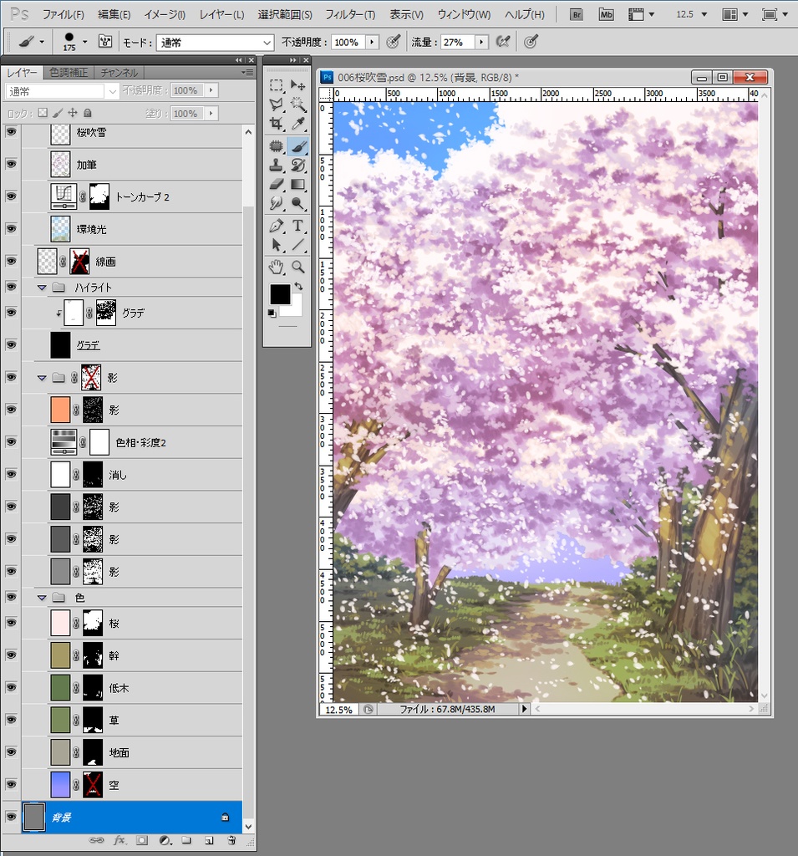798x856 pixels.
Task: Click the layers panel scroll down arrow
Action: click(248, 827)
